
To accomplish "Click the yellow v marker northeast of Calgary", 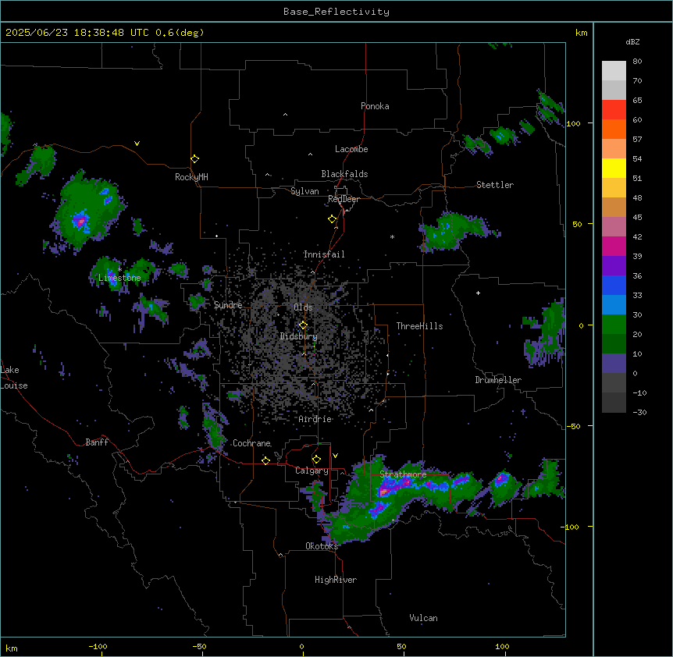I will pyautogui.click(x=335, y=456).
